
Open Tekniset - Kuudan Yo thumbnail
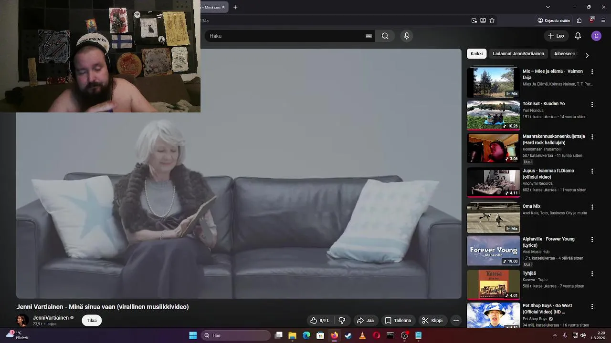click(x=493, y=115)
